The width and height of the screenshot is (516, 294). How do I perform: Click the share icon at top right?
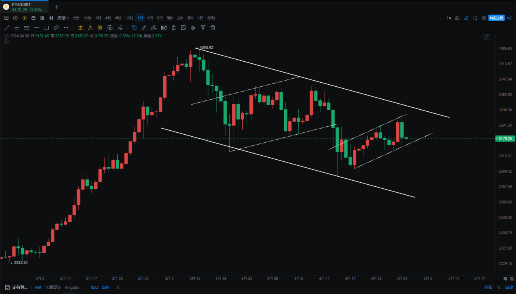tap(509, 18)
